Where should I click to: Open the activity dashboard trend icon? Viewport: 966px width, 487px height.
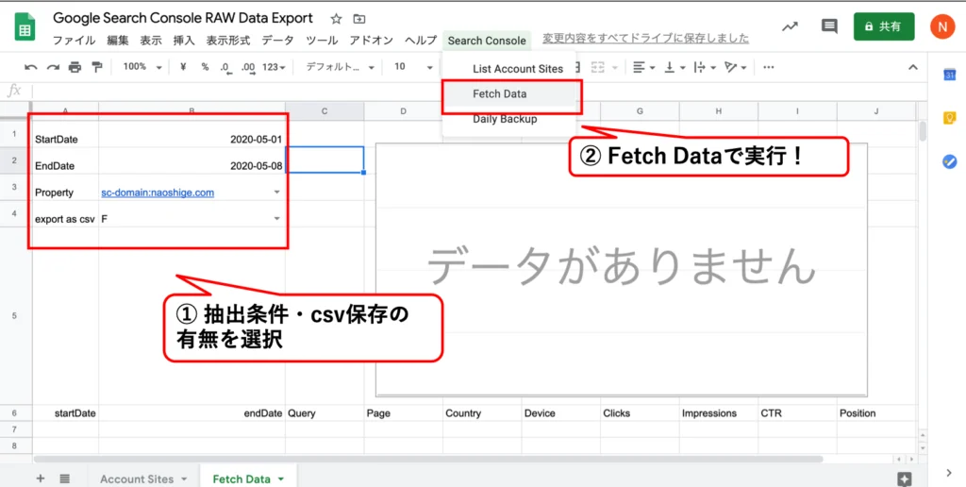pos(790,26)
